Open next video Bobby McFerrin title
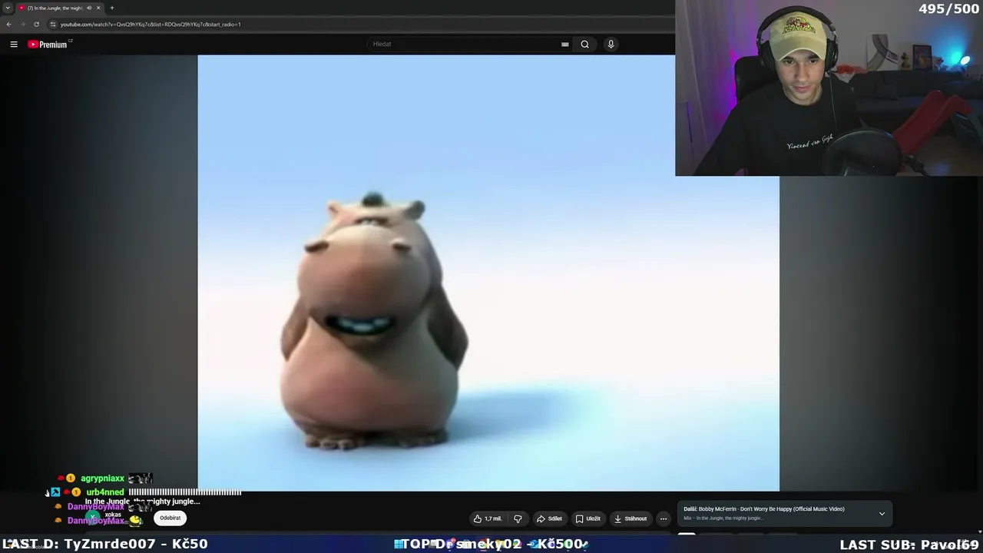Image resolution: width=983 pixels, height=553 pixels. (764, 509)
